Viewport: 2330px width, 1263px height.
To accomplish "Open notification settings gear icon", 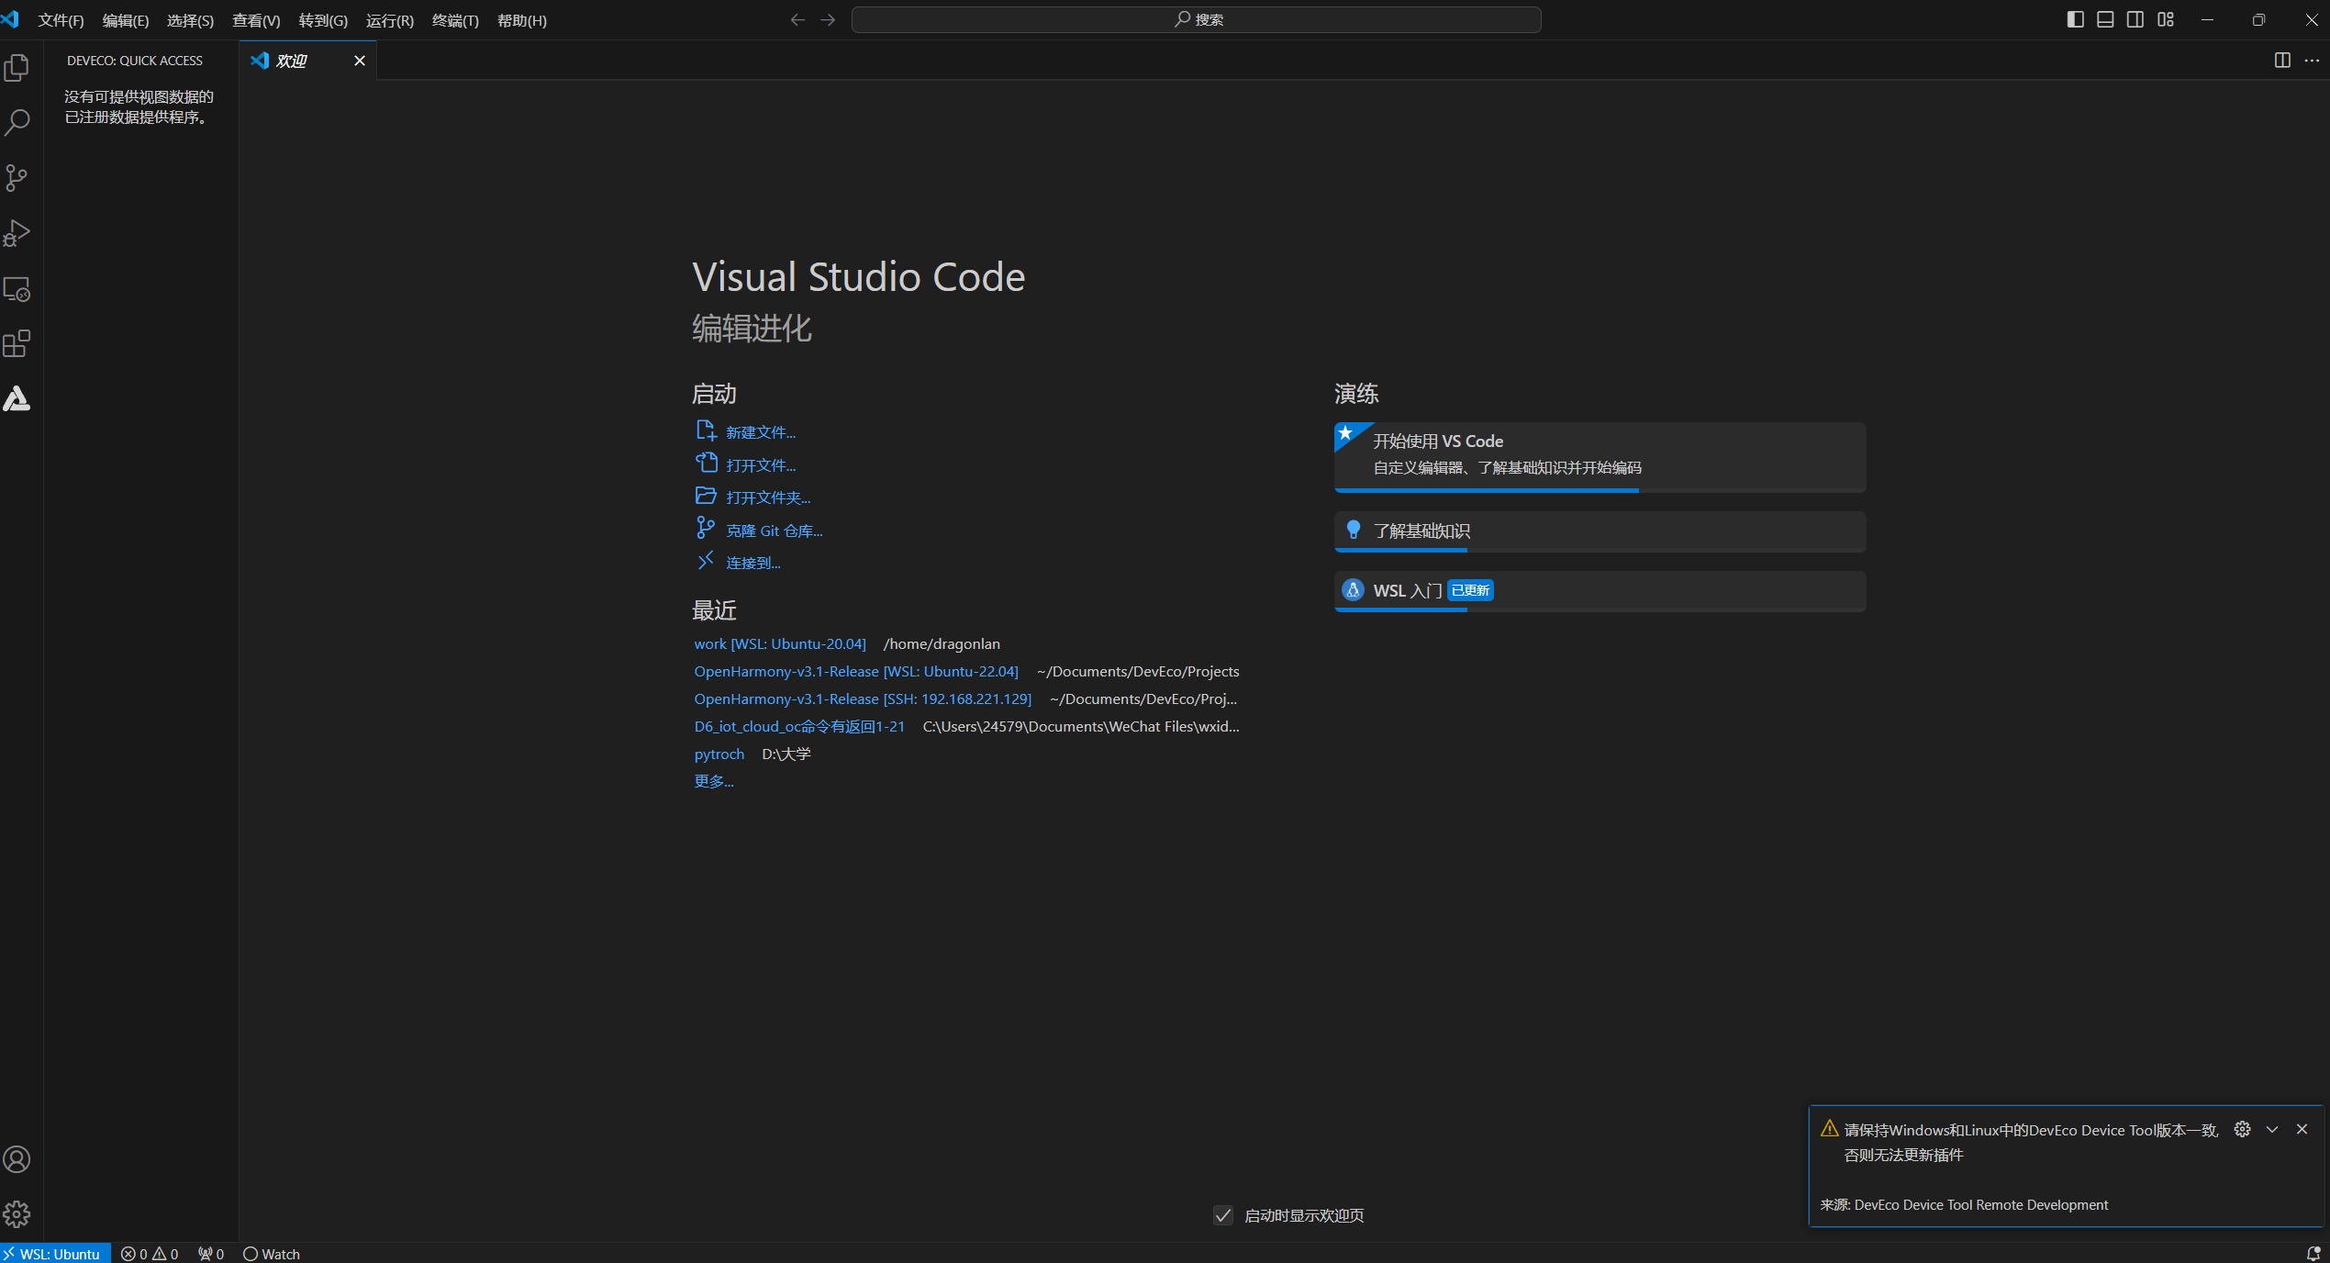I will (x=2242, y=1129).
